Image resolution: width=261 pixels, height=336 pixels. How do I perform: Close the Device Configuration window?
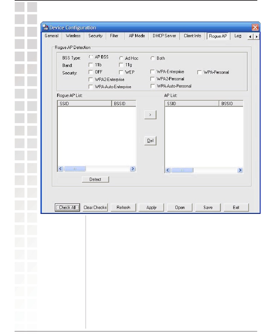255,28
